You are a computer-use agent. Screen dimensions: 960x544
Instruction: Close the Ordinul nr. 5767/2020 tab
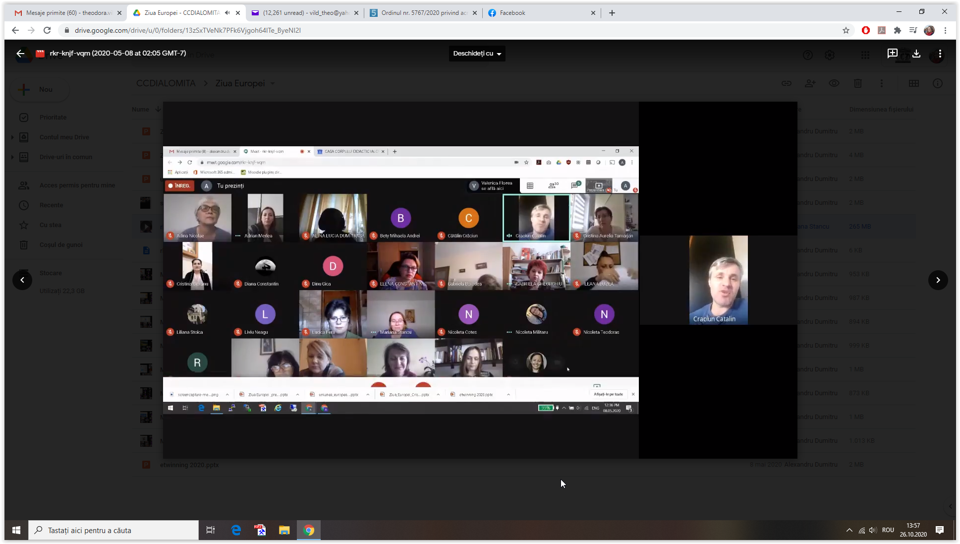(x=475, y=13)
